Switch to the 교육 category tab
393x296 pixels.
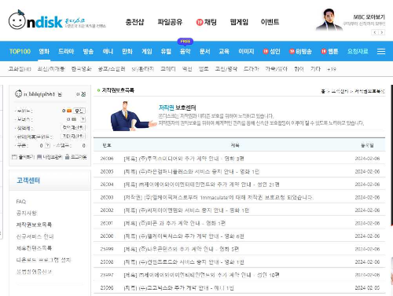point(224,51)
